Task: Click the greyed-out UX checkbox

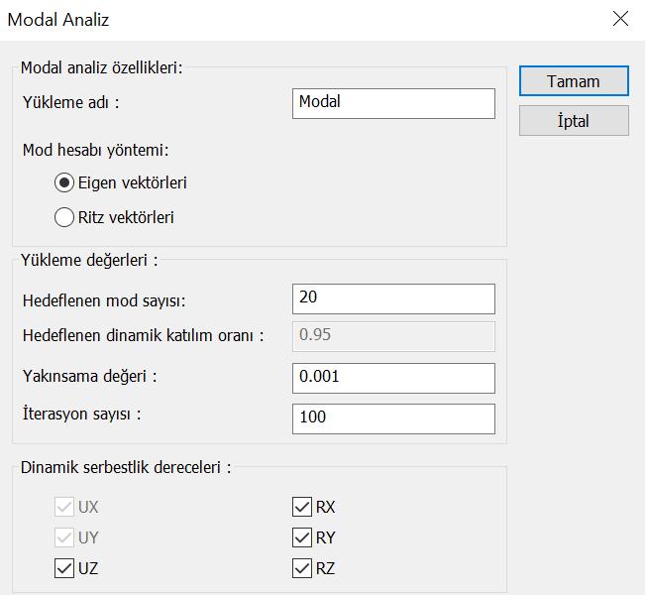Action: pyautogui.click(x=64, y=508)
